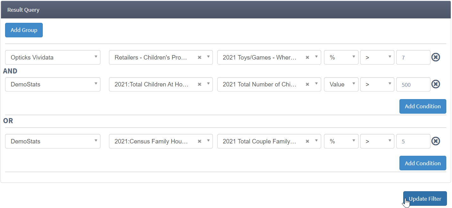Click the threshold field containing 7
The width and height of the screenshot is (452, 208).
pyautogui.click(x=413, y=58)
